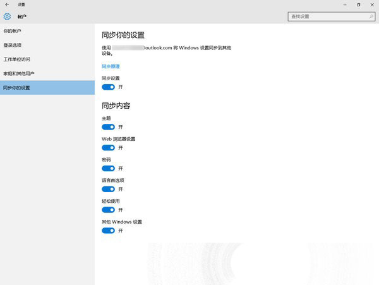This screenshot has height=285, width=379.
Task: Close the Settings window
Action: (x=373, y=4)
